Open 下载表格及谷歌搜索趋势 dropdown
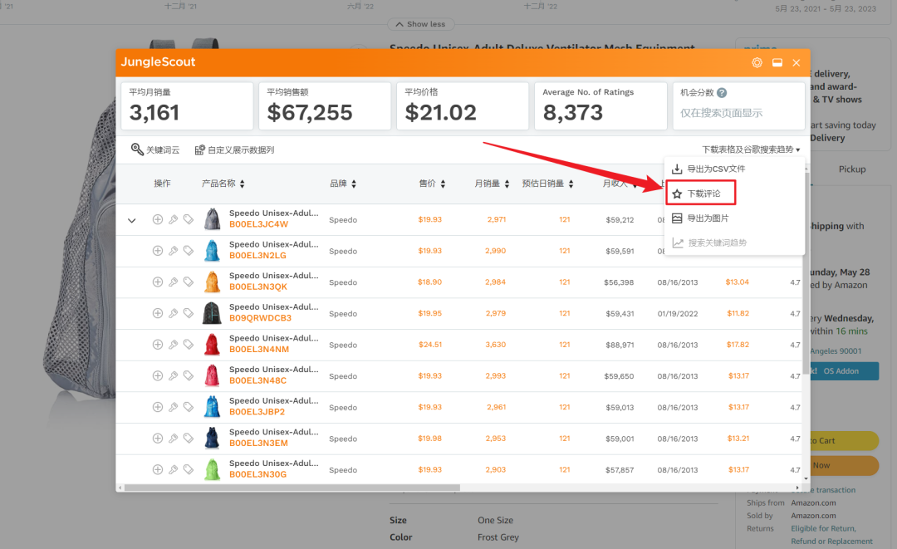 coord(751,150)
